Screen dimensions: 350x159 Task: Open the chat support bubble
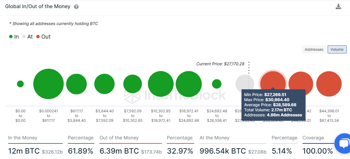(344, 143)
